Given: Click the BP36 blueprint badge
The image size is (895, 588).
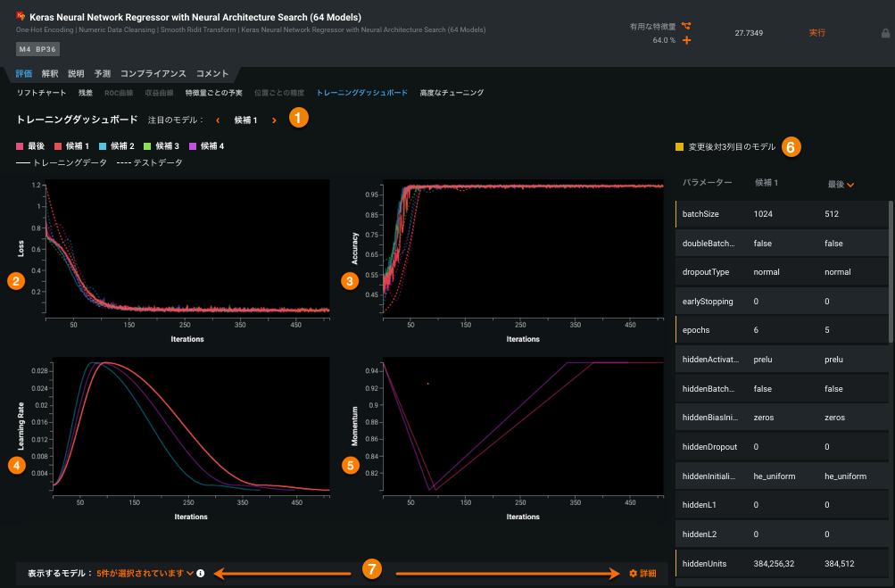Looking at the screenshot, I should pos(47,49).
